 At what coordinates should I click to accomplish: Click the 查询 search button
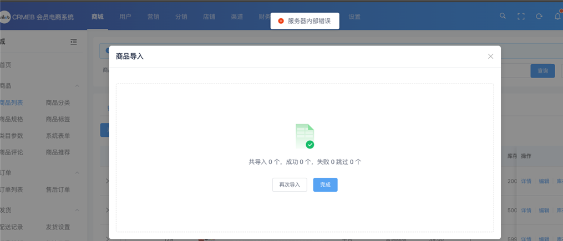[x=542, y=70]
